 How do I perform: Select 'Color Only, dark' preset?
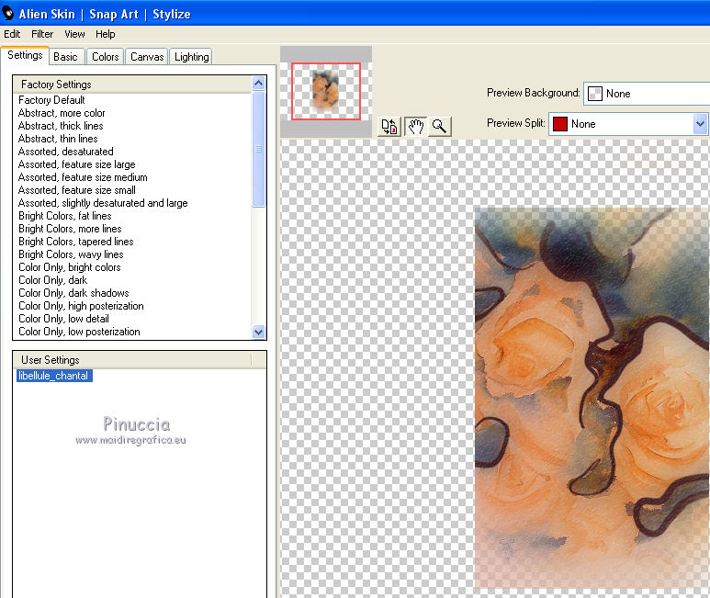(x=52, y=280)
